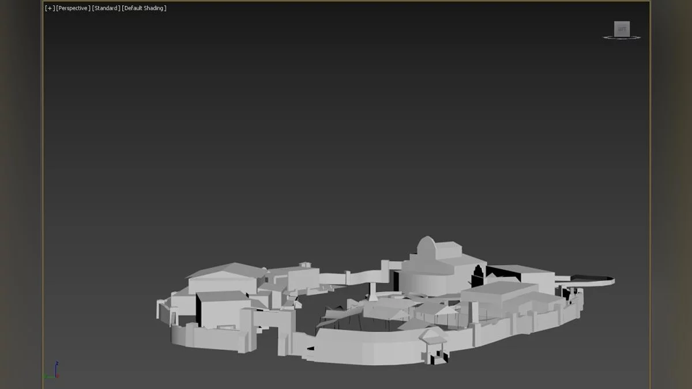Select the arched dark opening beside domed building
Screen dimensions: 692x389
[x=479, y=274]
